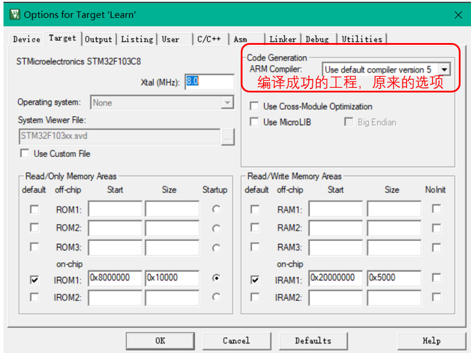Enable Use Cross-Module Optimization
This screenshot has width=471, height=353.
pyautogui.click(x=254, y=106)
